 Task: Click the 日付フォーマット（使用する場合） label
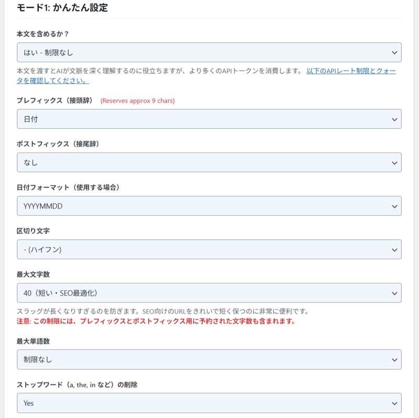pyautogui.click(x=69, y=188)
